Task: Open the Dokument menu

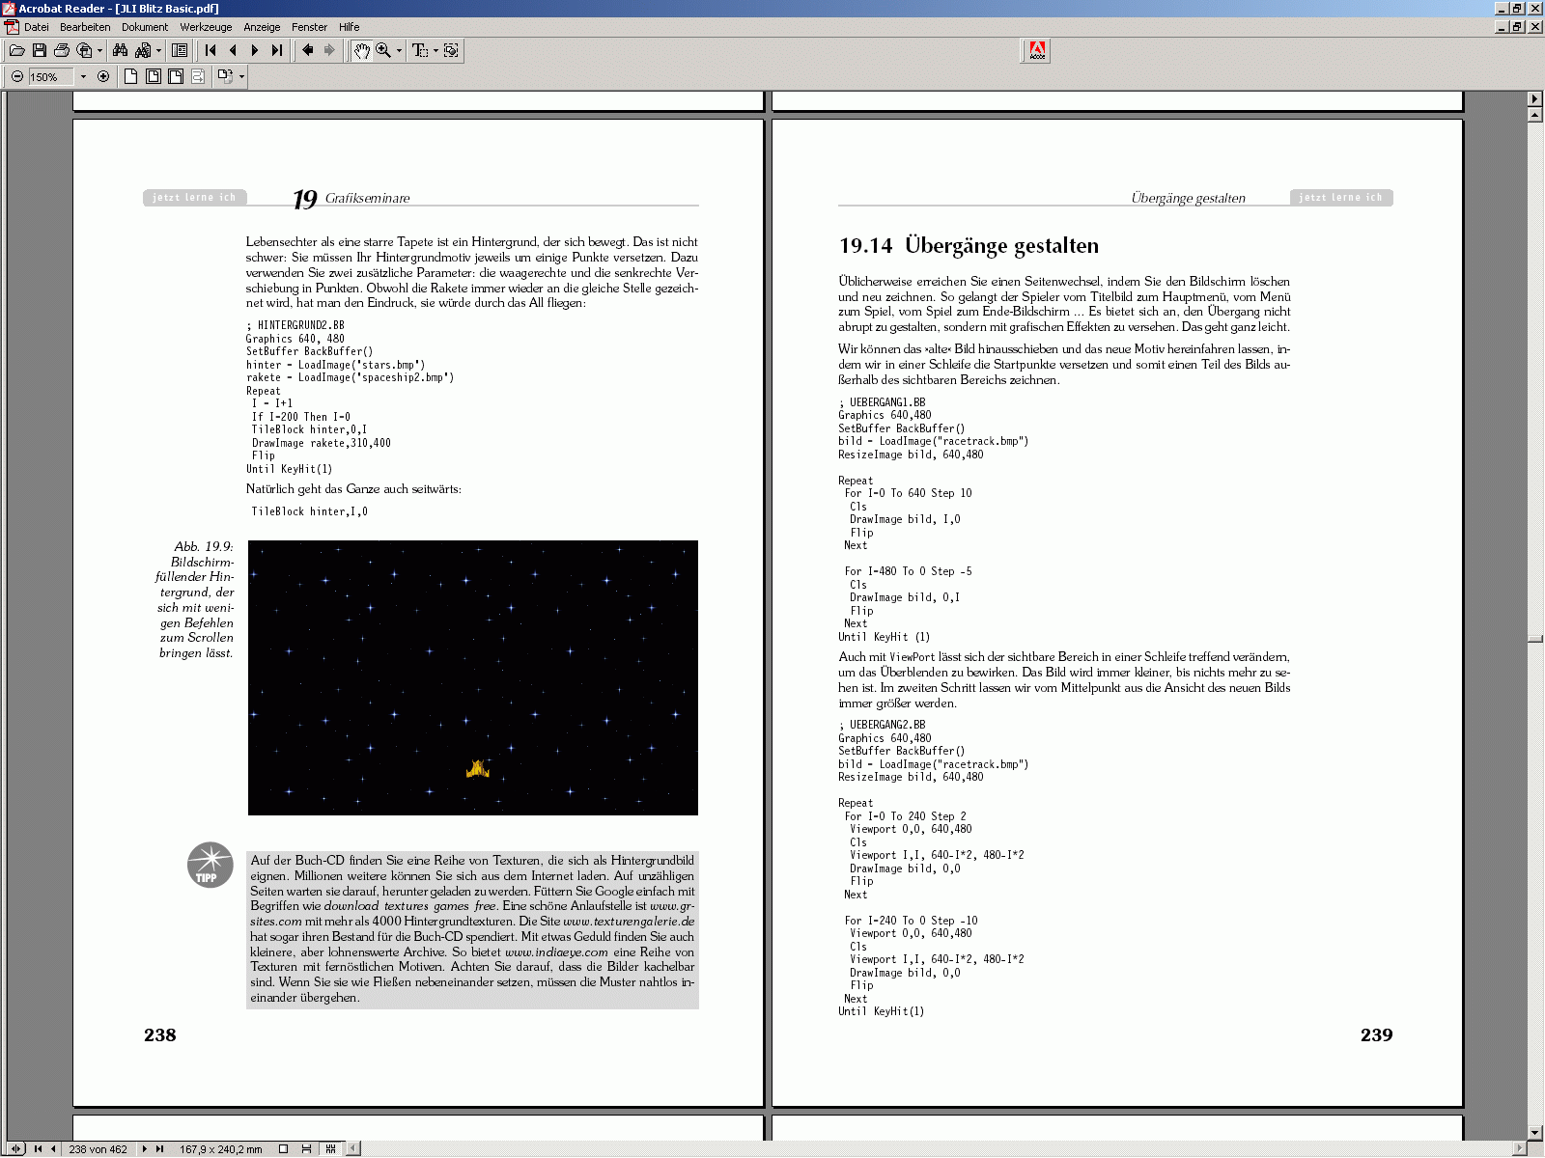Action: 145,27
